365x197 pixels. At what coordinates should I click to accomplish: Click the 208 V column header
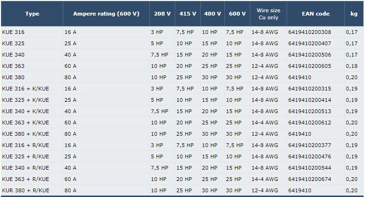point(162,14)
